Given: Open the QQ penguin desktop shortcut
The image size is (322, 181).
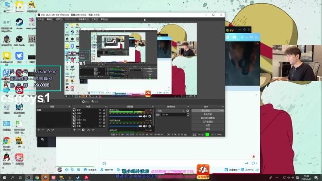Looking at the screenshot, I should pyautogui.click(x=7, y=159).
